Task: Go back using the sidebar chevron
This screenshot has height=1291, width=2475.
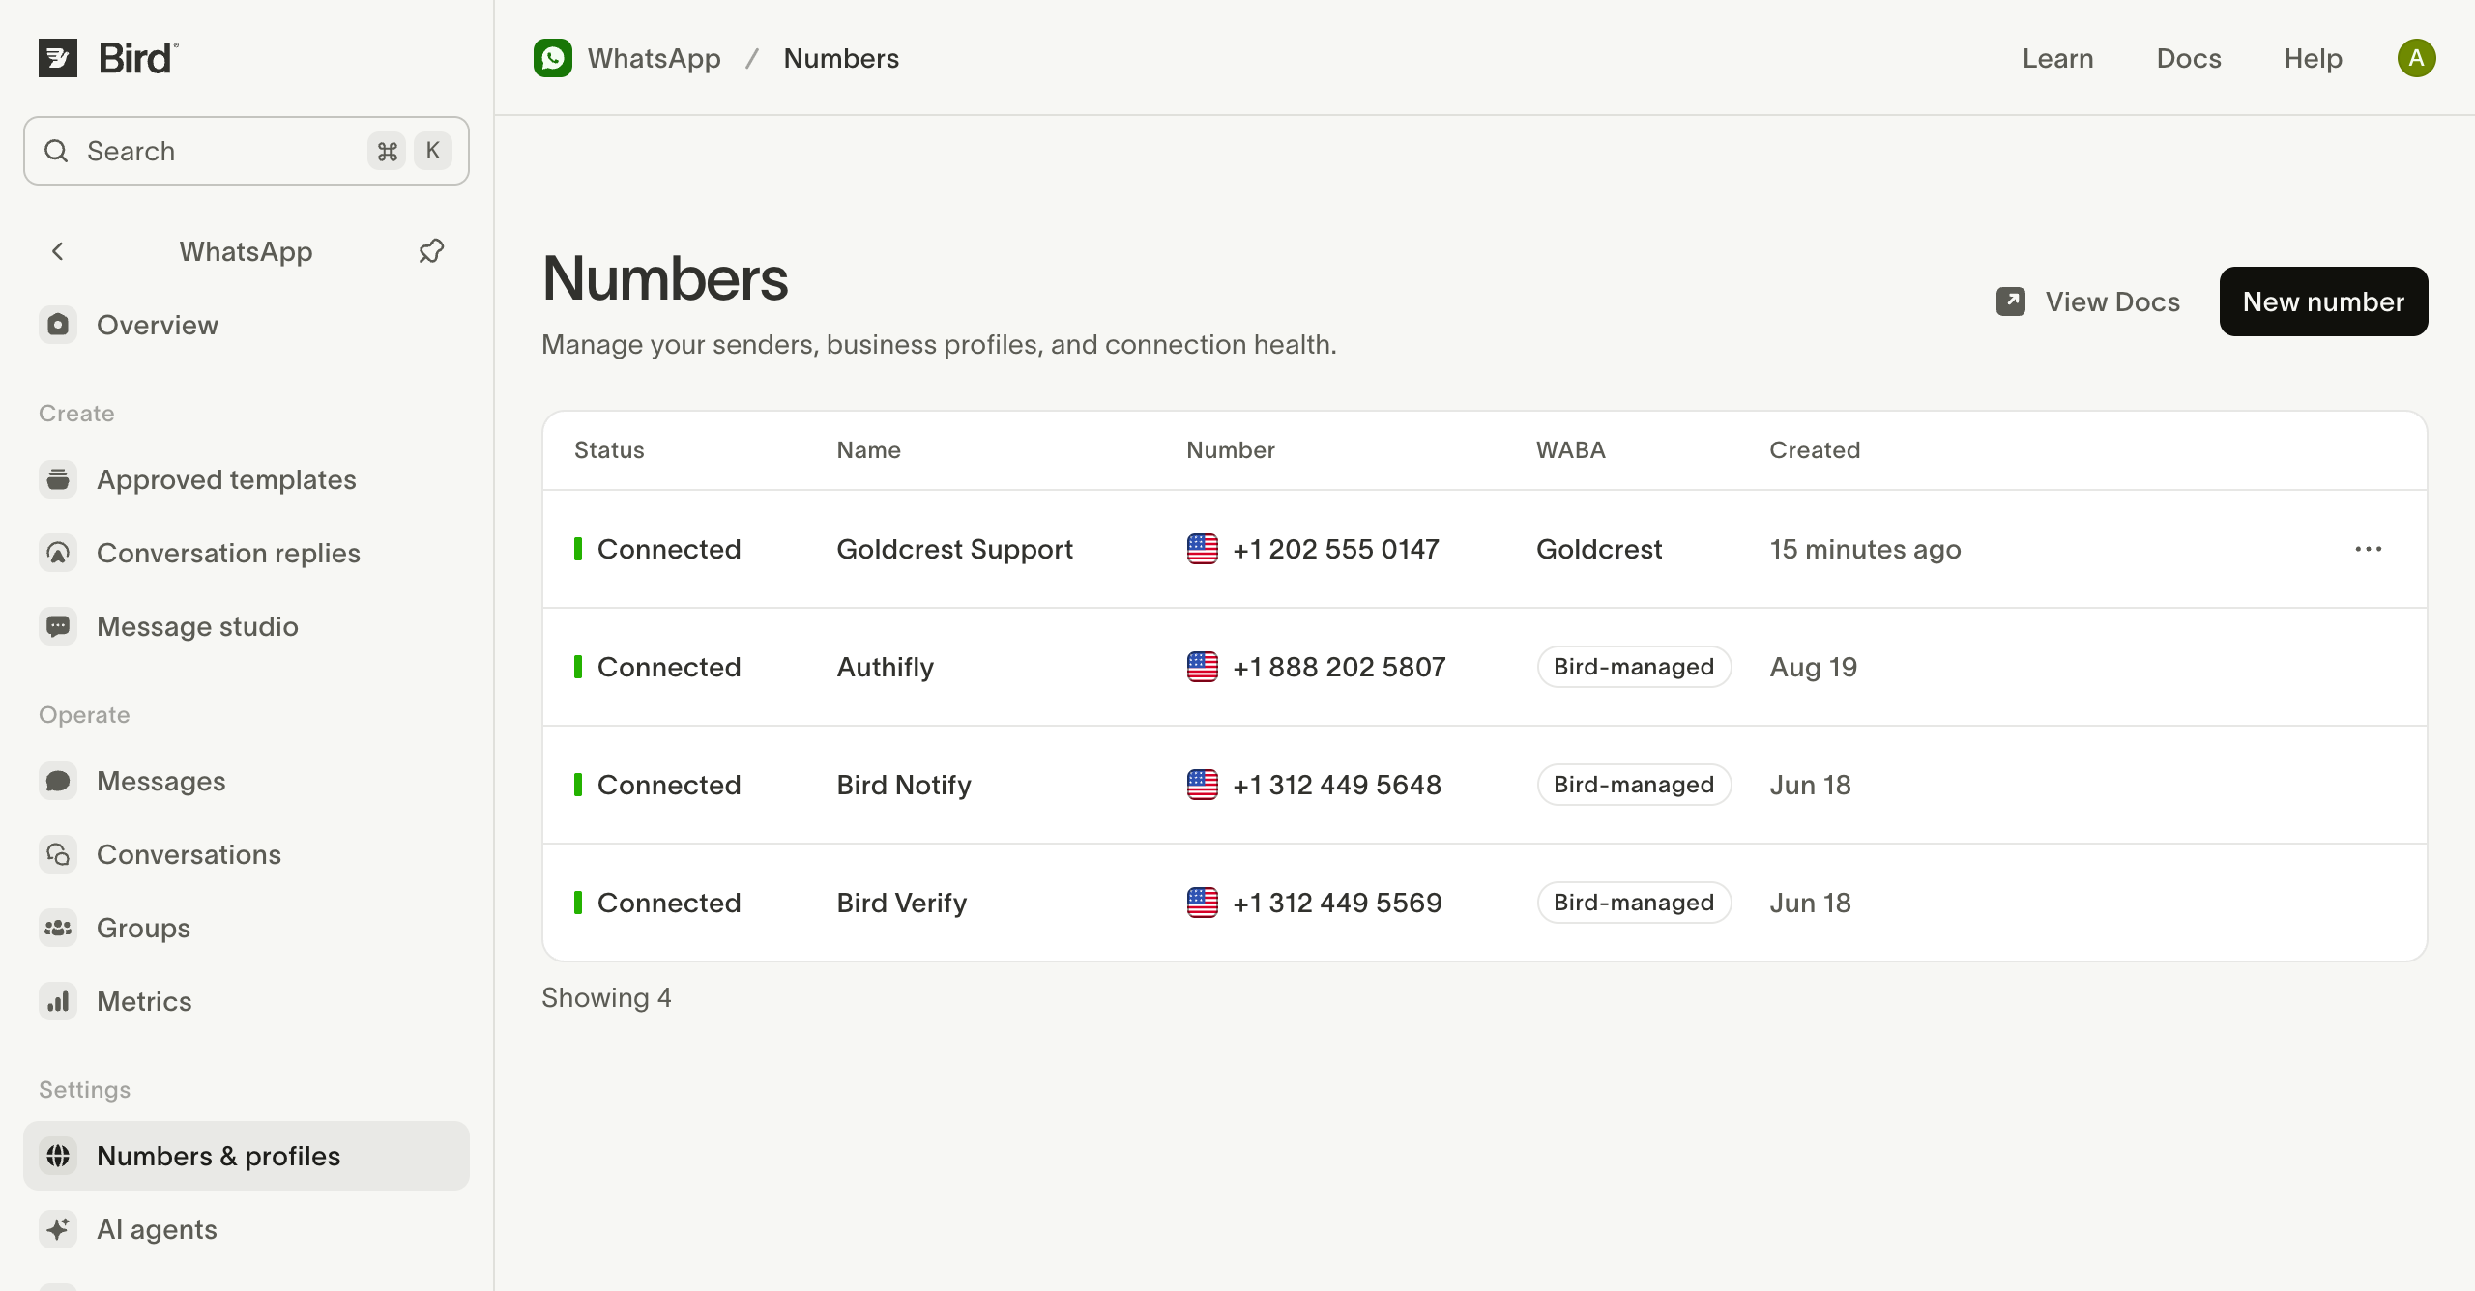Action: tap(58, 251)
